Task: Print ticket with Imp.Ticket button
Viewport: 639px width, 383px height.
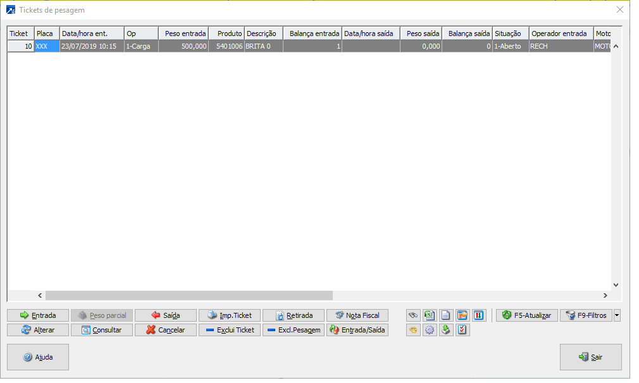Action: pyautogui.click(x=230, y=315)
